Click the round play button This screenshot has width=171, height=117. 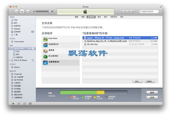tap(22, 11)
